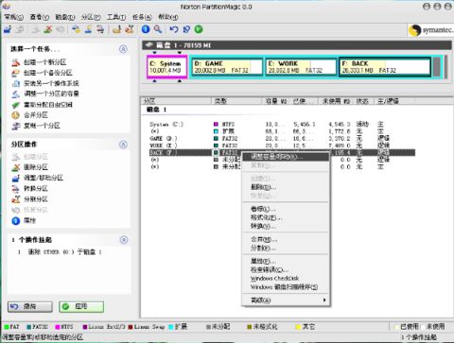Choose 删除(D) in the context menu
The height and width of the screenshot is (343, 454).
286,187
